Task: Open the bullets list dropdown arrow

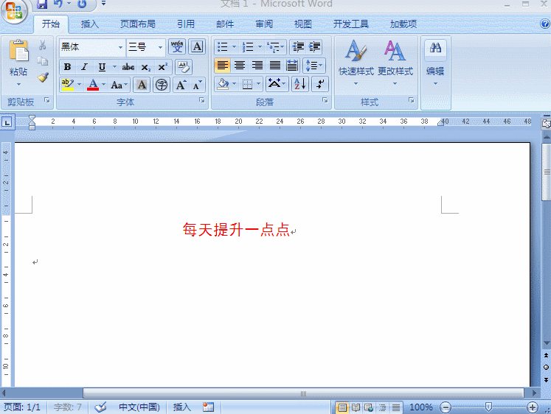Action: click(234, 46)
